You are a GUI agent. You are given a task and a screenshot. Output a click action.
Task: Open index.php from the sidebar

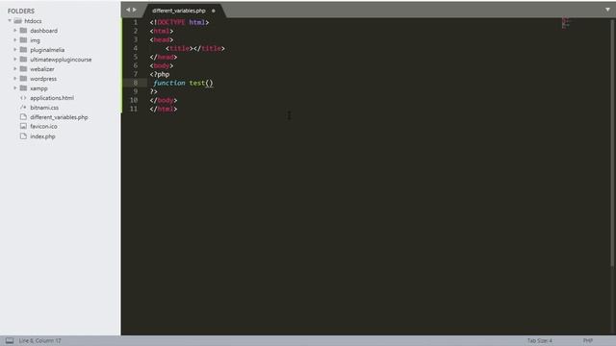(x=42, y=136)
